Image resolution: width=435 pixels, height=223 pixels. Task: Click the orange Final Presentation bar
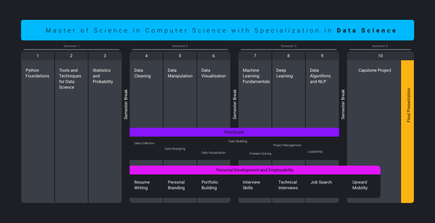[x=407, y=131]
